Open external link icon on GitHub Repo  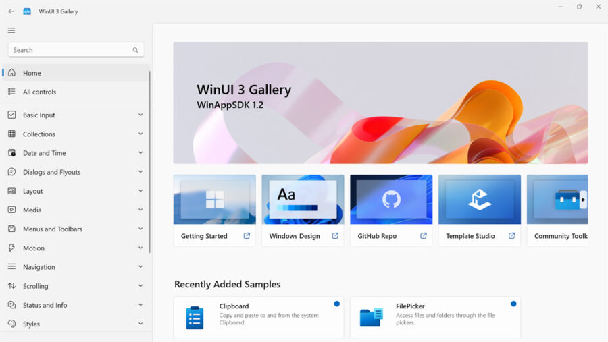click(424, 236)
